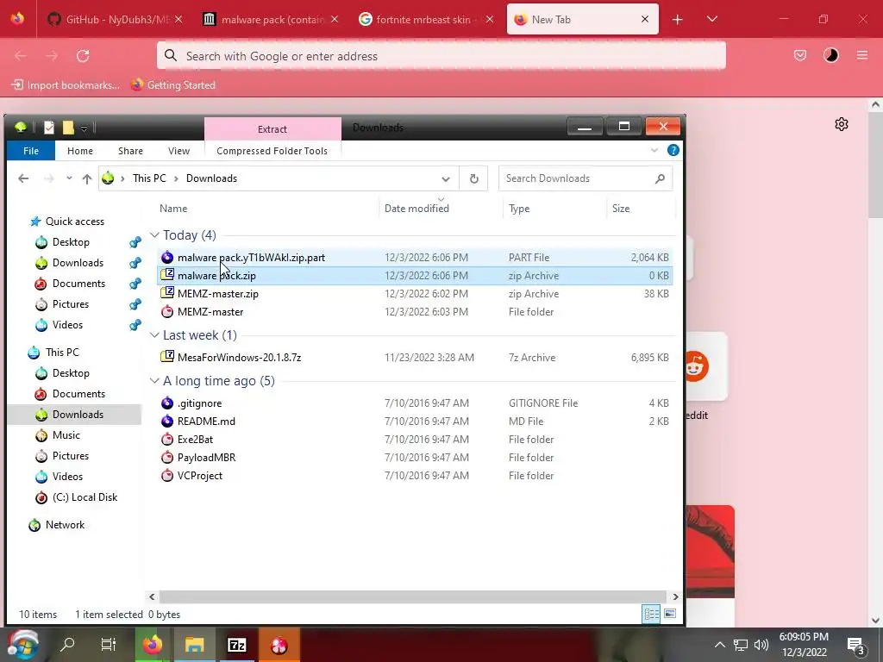Open the list all tabs dropdown

(x=711, y=19)
